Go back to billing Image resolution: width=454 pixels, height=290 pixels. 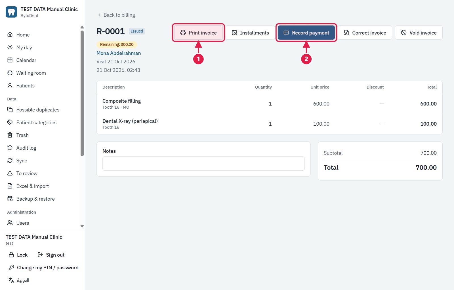click(x=116, y=15)
